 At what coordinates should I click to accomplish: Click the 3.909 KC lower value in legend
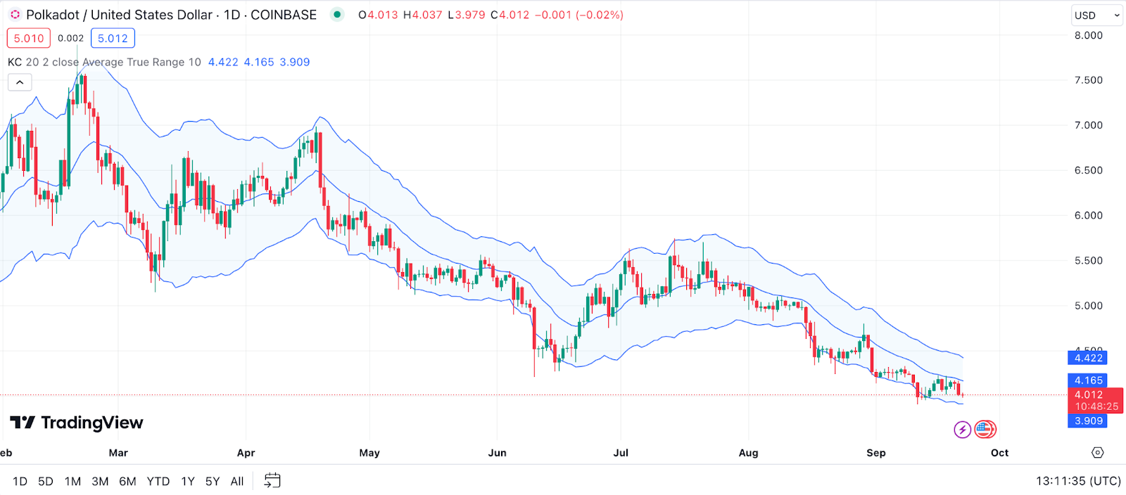coord(295,62)
